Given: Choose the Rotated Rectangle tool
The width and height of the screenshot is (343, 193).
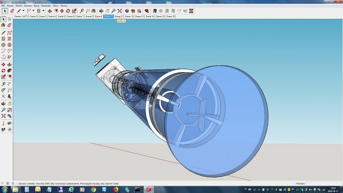Looking at the screenshot, I should pos(9,39).
